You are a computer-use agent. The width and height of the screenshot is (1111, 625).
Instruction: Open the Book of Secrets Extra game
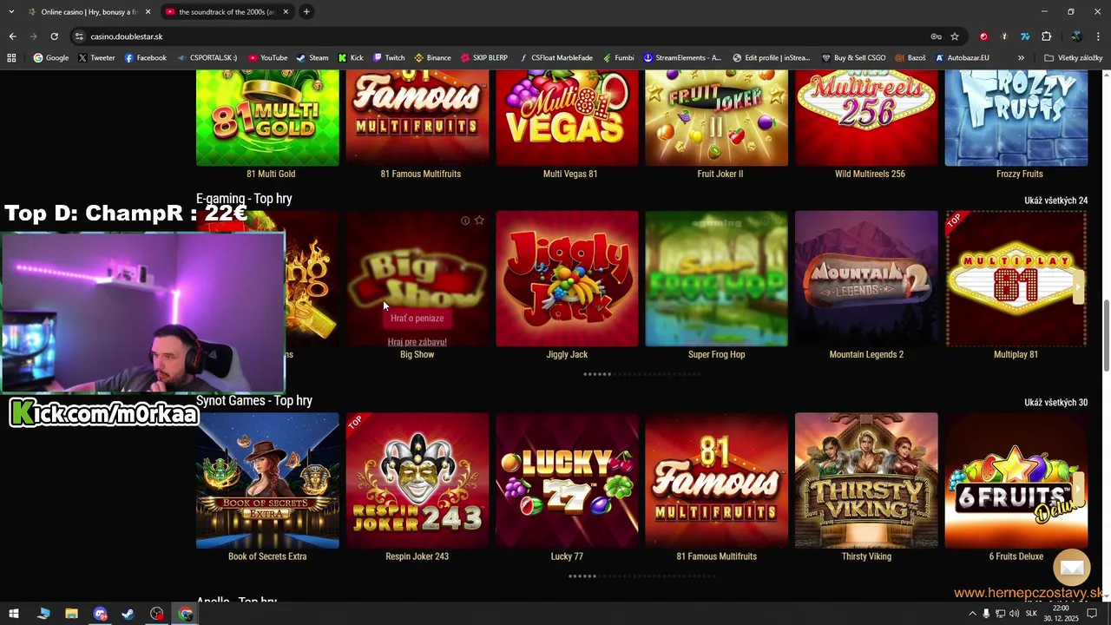tap(267, 481)
